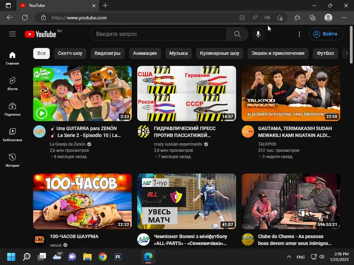Play the 100-ЧАСОВ shawarma thumbnail
Image resolution: width=354 pixels, height=265 pixels.
pos(82,201)
